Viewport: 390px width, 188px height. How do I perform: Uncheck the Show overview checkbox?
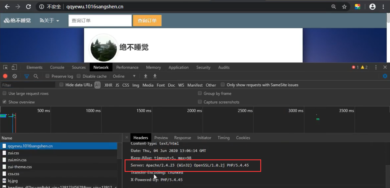point(5,102)
